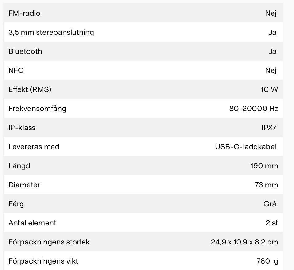294x270 pixels.
Task: Select the Antal element label
Action: pos(32,223)
